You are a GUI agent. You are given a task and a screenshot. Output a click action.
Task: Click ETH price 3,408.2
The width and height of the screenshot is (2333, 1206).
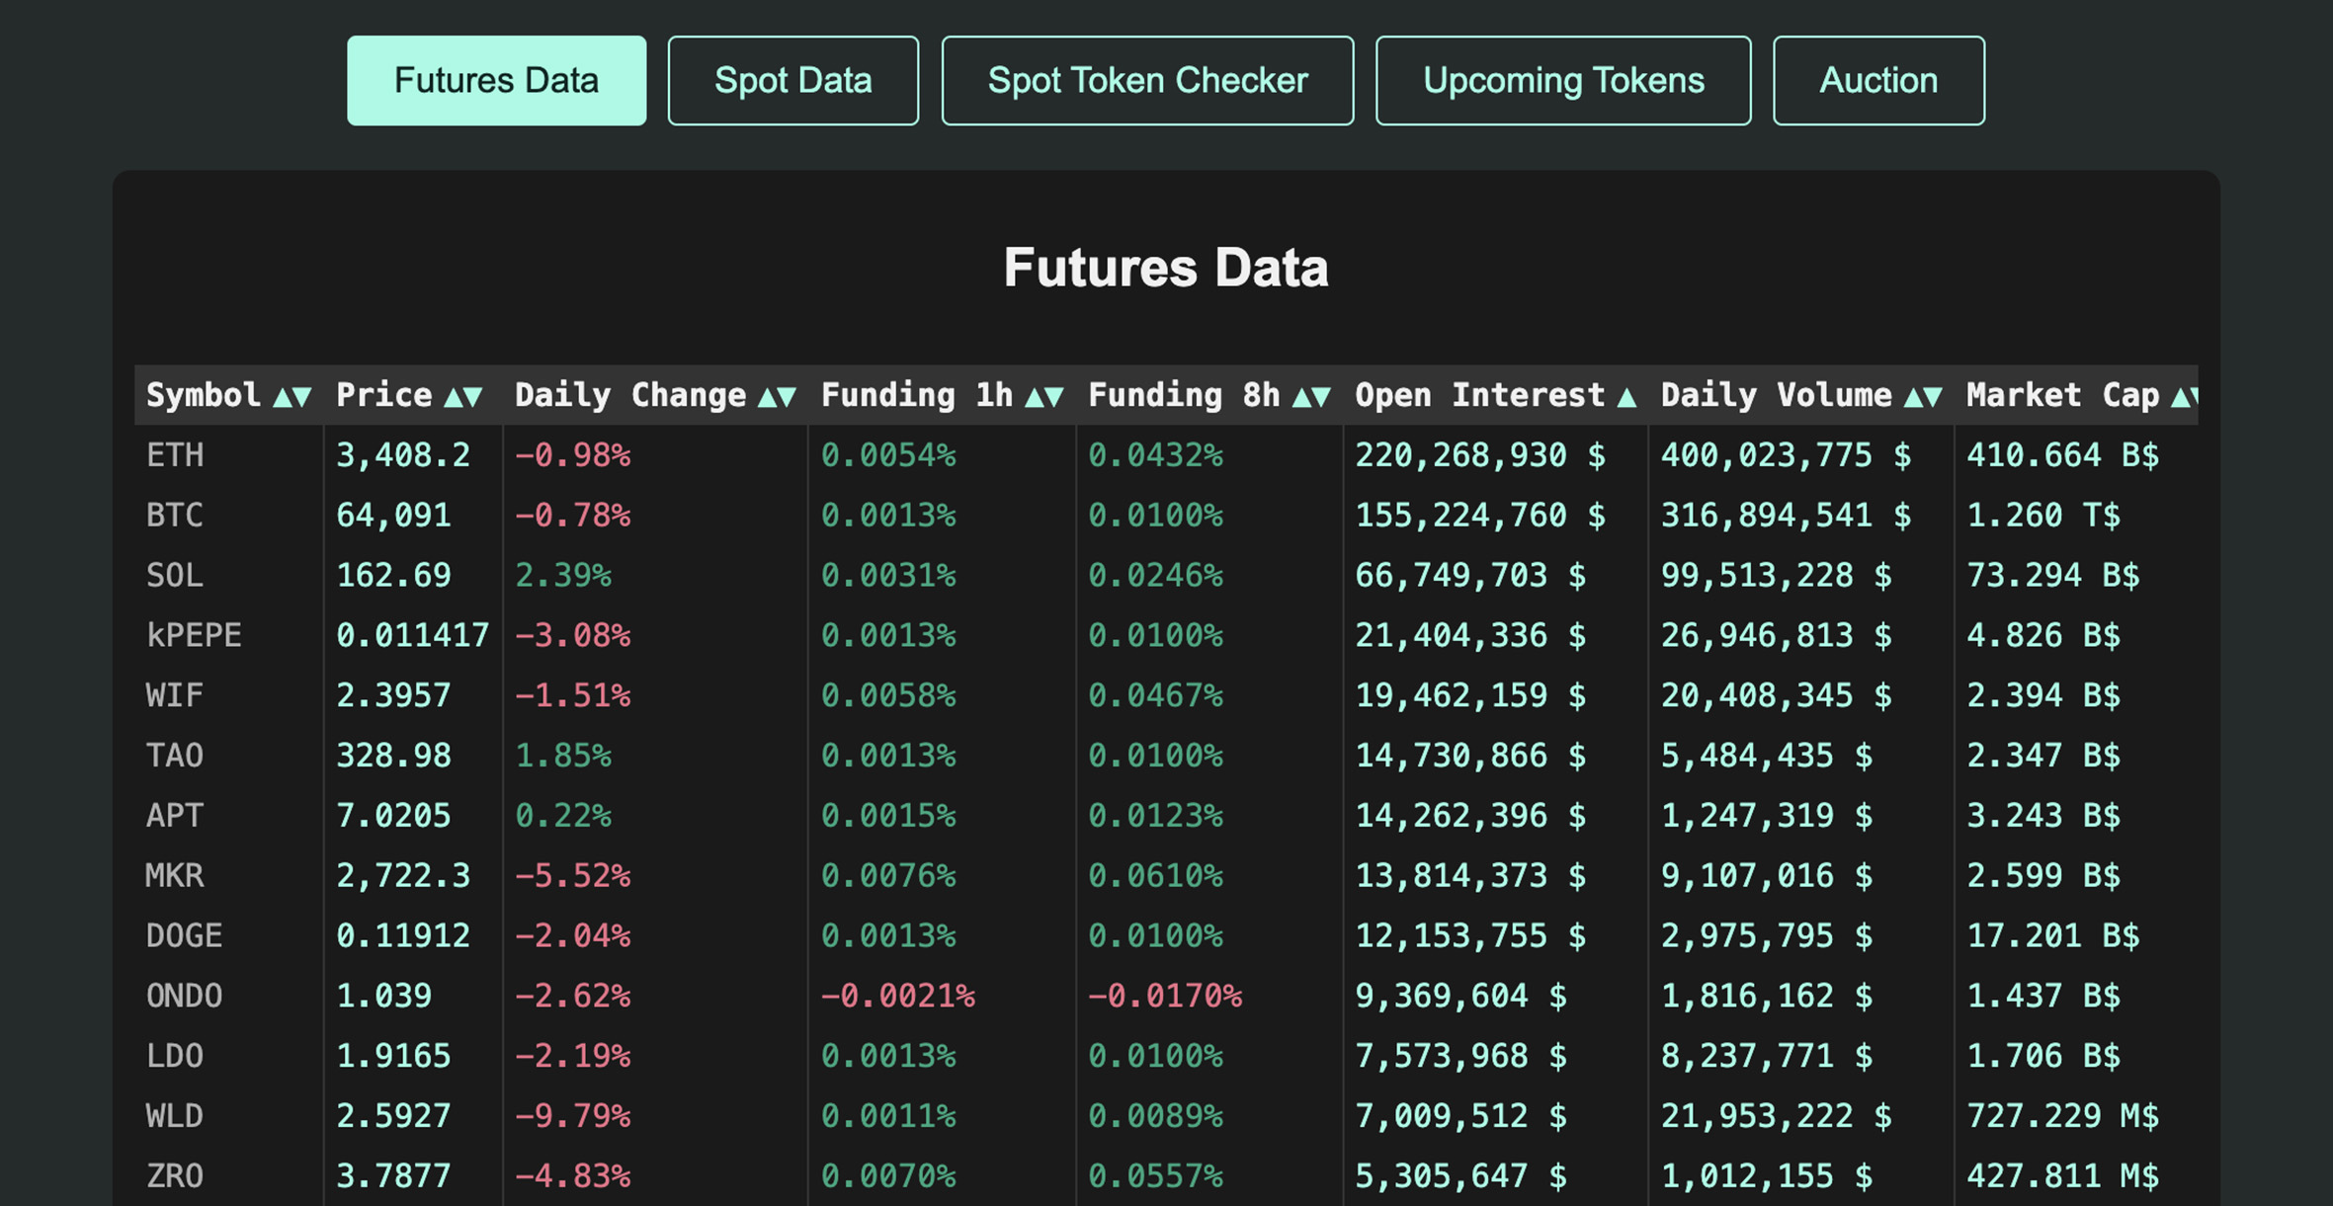coord(403,455)
